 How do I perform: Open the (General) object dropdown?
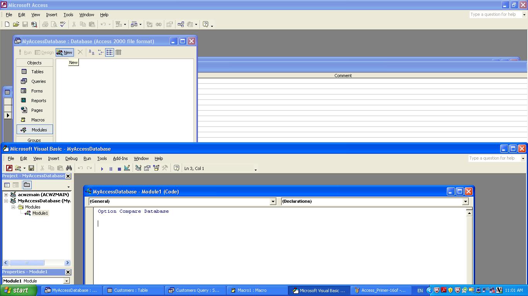273,201
